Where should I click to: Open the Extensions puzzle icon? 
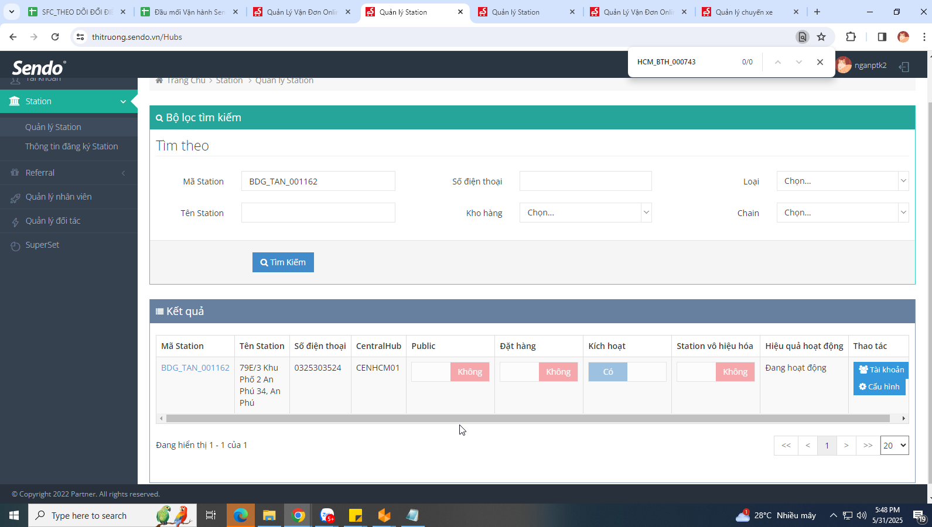pos(851,37)
